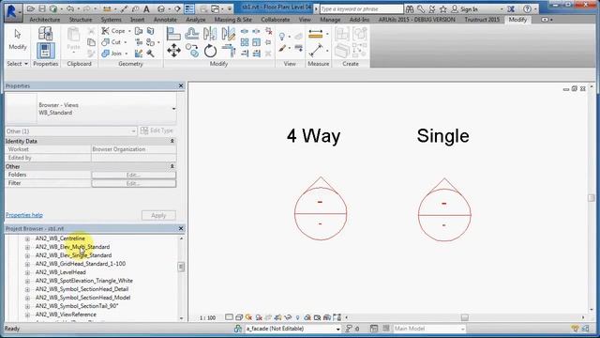Select the Copy tool in Modify panel
The width and height of the screenshot is (600, 338).
pos(192,51)
